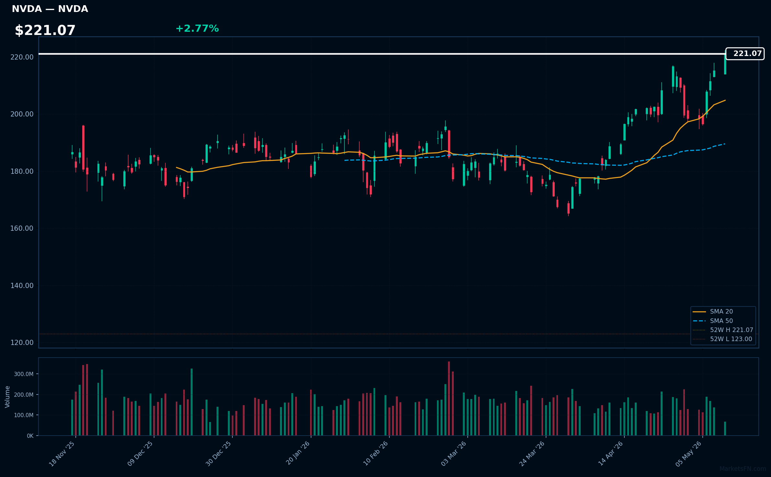Viewport: 771px width, 477px height.
Task: Click the last green candlestick reaching 221
Action: pos(725,64)
